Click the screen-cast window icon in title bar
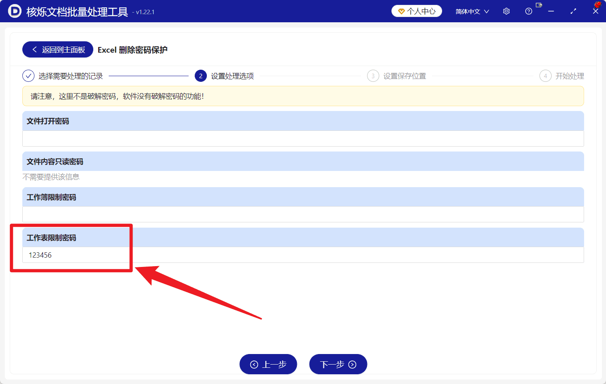This screenshot has height=384, width=606. pos(539,5)
